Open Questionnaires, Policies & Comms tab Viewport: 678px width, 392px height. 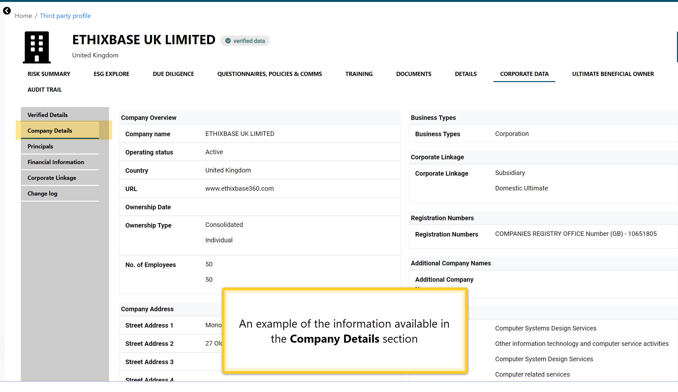coord(270,74)
